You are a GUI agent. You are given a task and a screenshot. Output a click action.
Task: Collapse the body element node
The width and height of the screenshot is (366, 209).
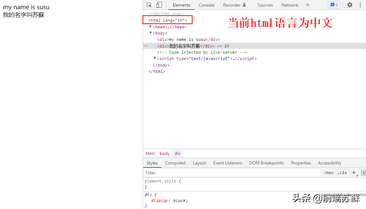click(x=150, y=33)
